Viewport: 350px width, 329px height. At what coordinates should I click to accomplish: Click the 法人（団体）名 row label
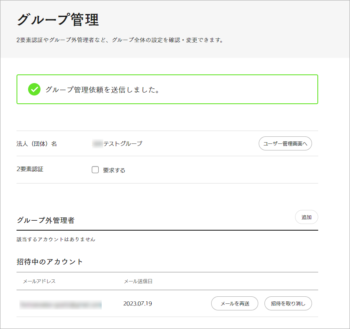pos(37,144)
